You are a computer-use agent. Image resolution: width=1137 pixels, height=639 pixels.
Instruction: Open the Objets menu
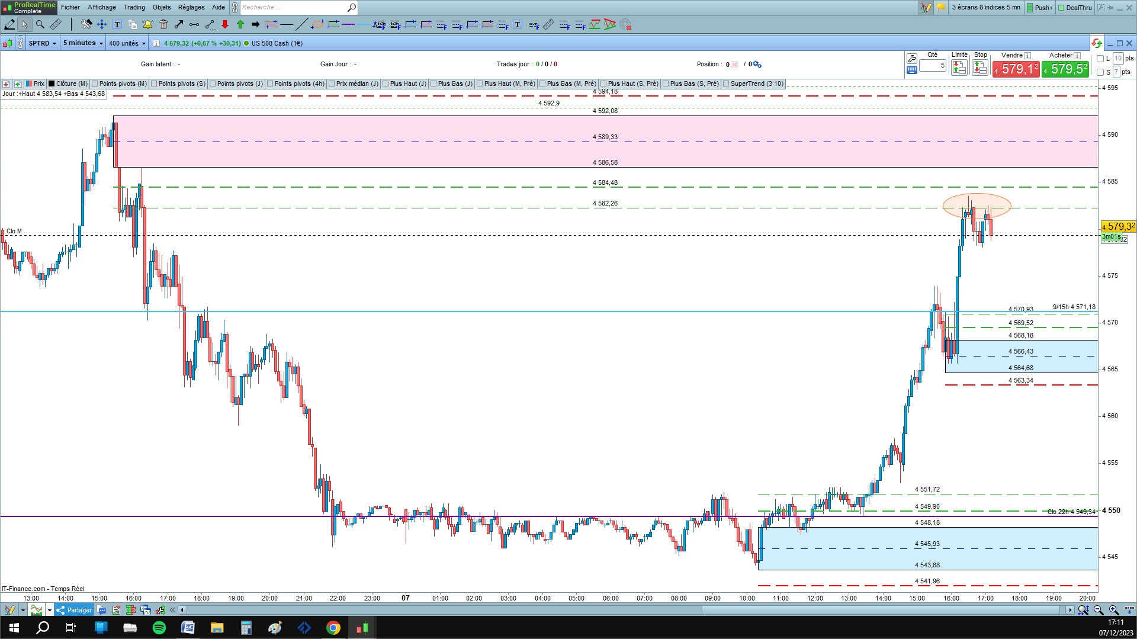(x=162, y=7)
